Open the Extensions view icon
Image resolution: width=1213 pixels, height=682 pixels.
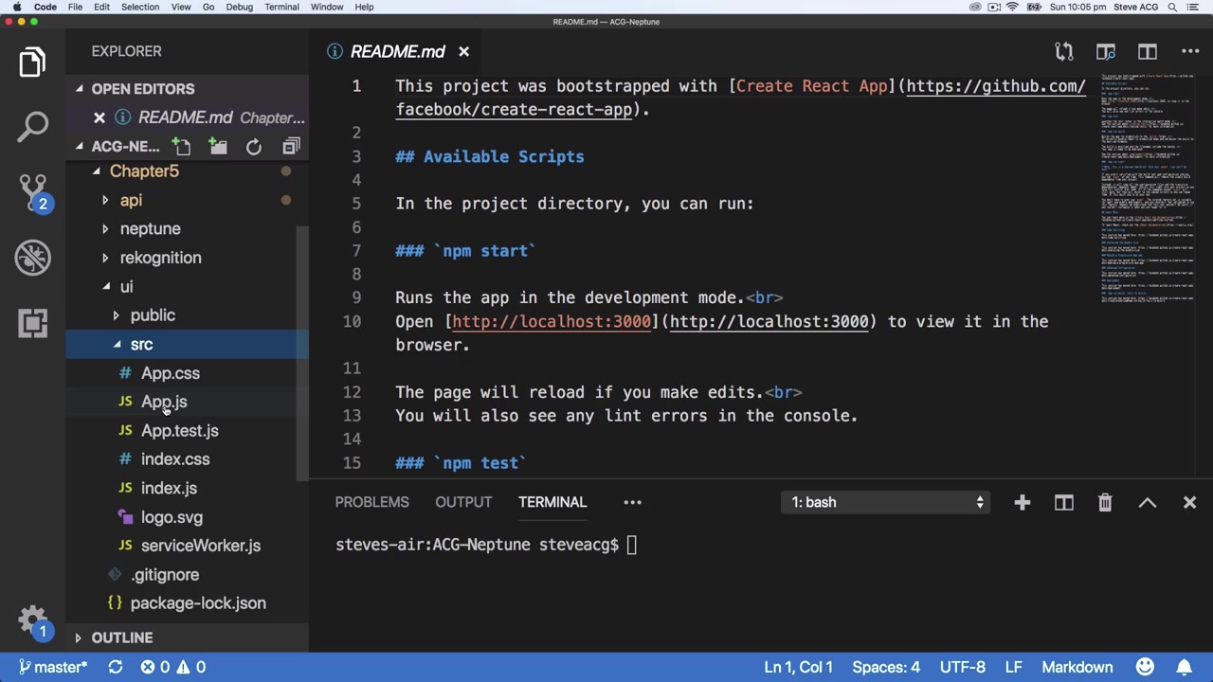coord(32,323)
